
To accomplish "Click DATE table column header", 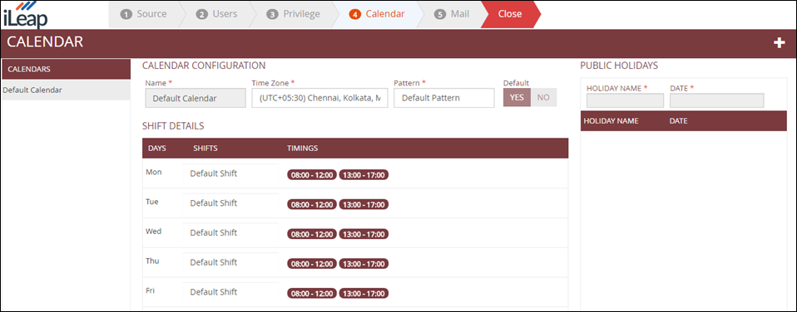I will [x=679, y=121].
